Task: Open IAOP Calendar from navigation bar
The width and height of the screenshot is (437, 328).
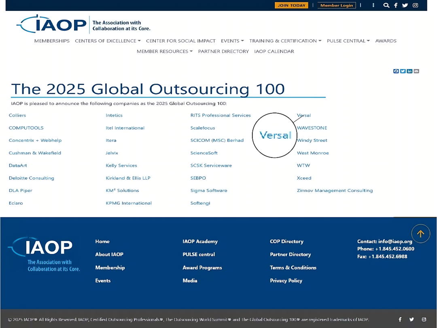Action: point(274,51)
